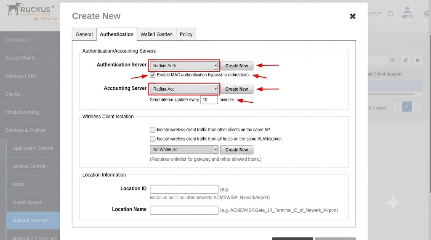
Task: Close the Create New dialog
Action: pyautogui.click(x=353, y=16)
